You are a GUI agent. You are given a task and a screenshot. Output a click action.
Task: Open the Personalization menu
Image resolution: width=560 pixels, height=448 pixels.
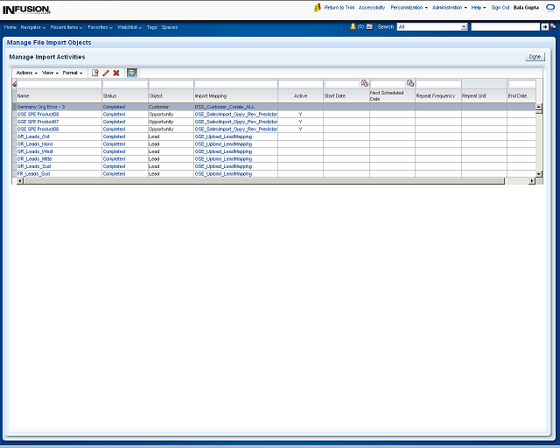click(409, 7)
